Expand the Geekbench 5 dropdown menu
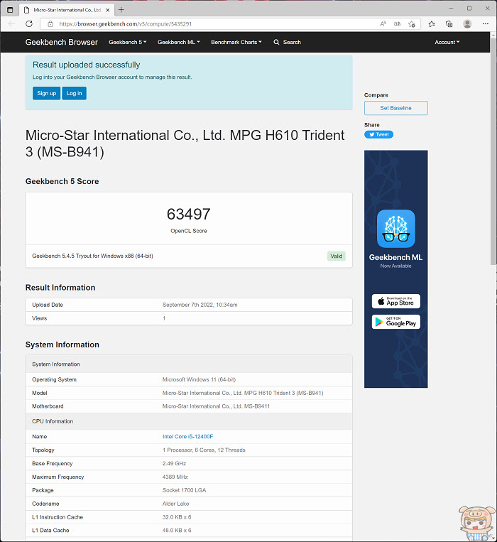This screenshot has width=497, height=542. (127, 42)
